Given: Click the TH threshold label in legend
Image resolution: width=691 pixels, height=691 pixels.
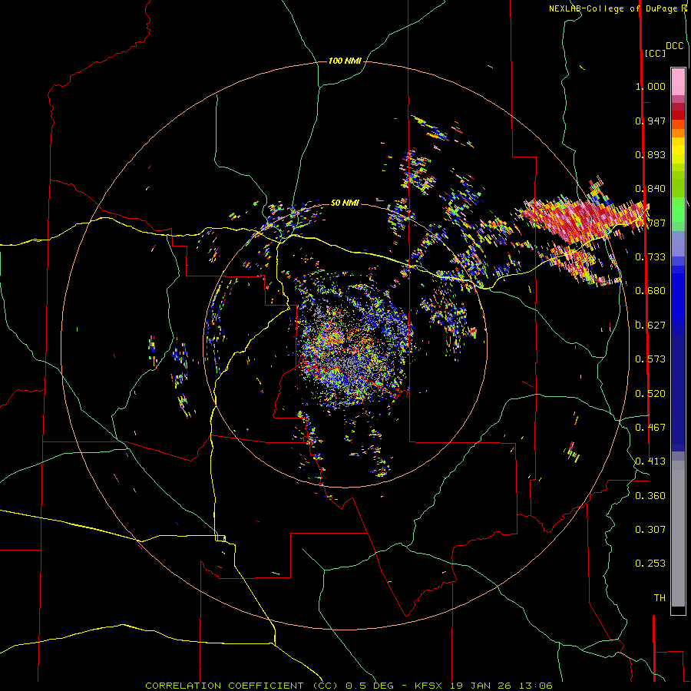Looking at the screenshot, I should point(660,598).
